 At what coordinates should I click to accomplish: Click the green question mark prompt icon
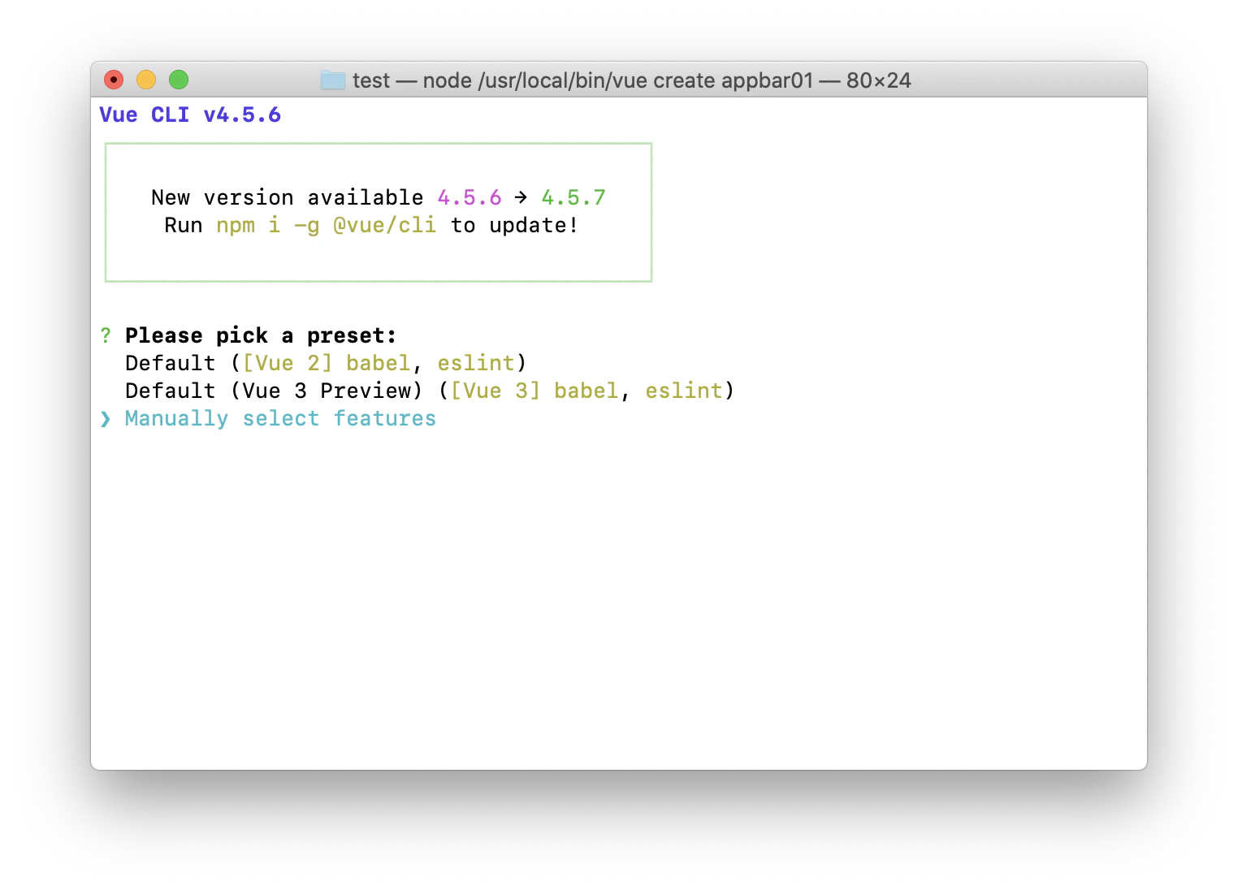pos(106,335)
